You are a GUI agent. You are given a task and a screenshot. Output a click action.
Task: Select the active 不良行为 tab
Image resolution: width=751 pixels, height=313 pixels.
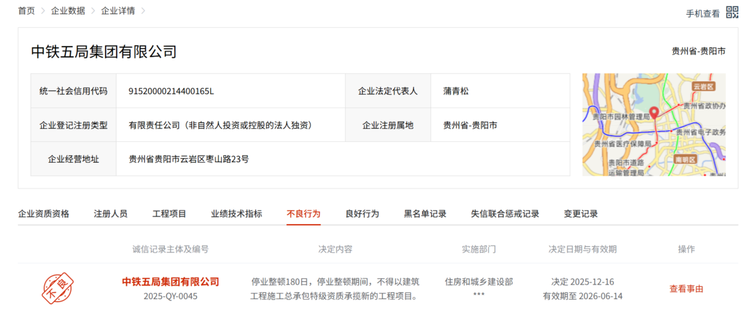304,214
